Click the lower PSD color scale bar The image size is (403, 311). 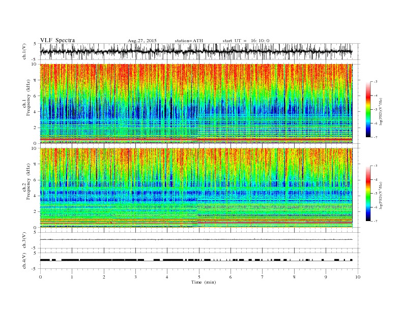368,194
